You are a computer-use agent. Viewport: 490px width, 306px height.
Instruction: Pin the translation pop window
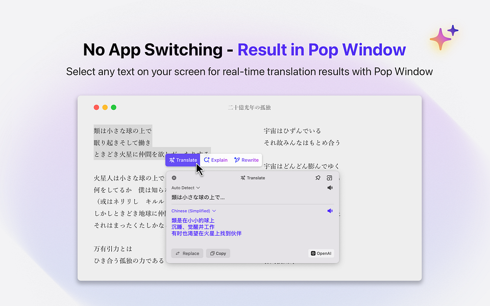(318, 178)
